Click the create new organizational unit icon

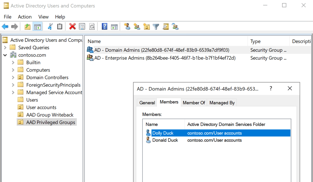pos(146,27)
